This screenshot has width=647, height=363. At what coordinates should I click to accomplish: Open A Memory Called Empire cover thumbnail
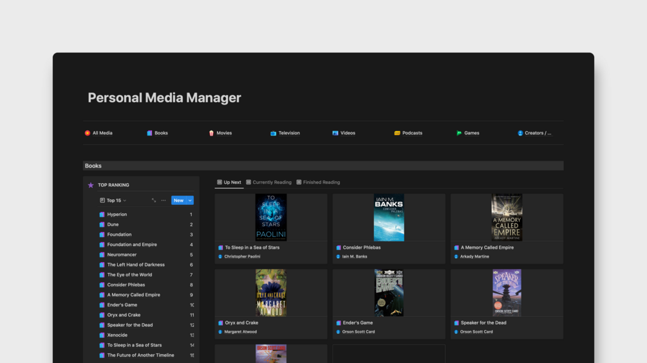click(507, 217)
